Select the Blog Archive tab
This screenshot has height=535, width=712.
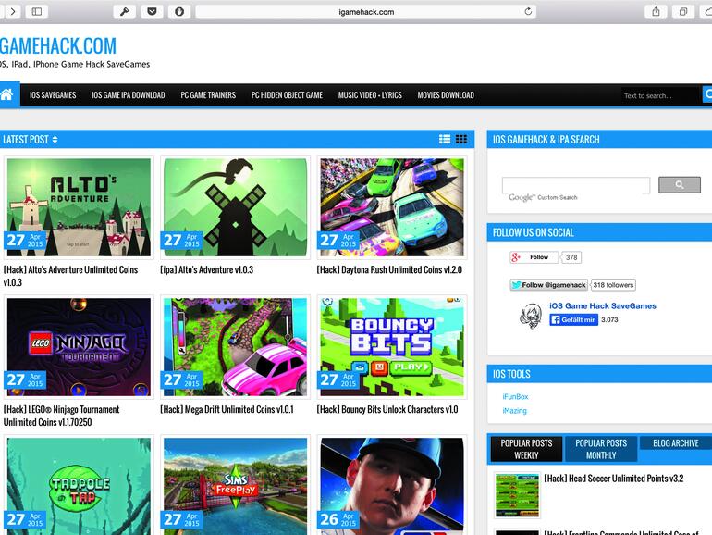(x=676, y=443)
